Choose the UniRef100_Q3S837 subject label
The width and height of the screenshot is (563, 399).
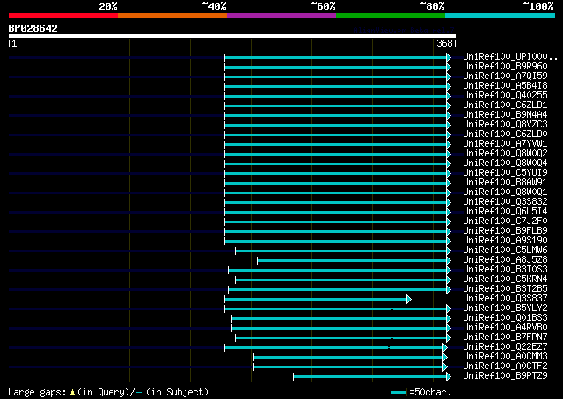[x=505, y=299]
